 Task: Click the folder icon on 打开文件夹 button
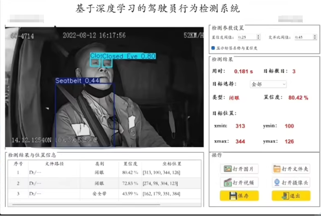277,169
